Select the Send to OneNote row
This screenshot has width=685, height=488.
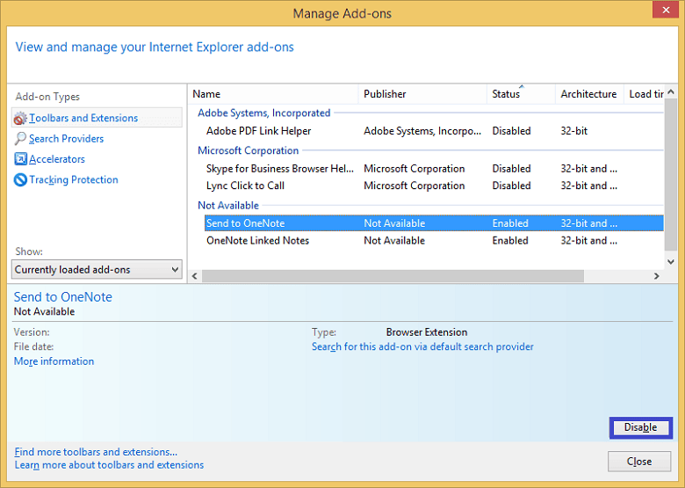click(x=434, y=223)
